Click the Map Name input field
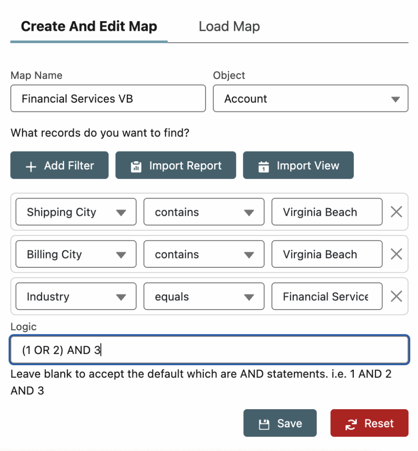 point(108,99)
